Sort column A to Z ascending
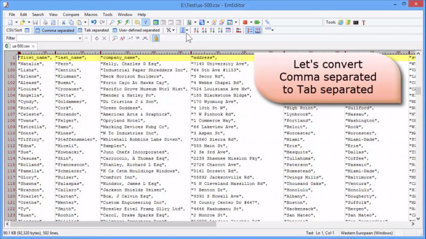Viewport: 426px width, 239px height. pos(196,30)
